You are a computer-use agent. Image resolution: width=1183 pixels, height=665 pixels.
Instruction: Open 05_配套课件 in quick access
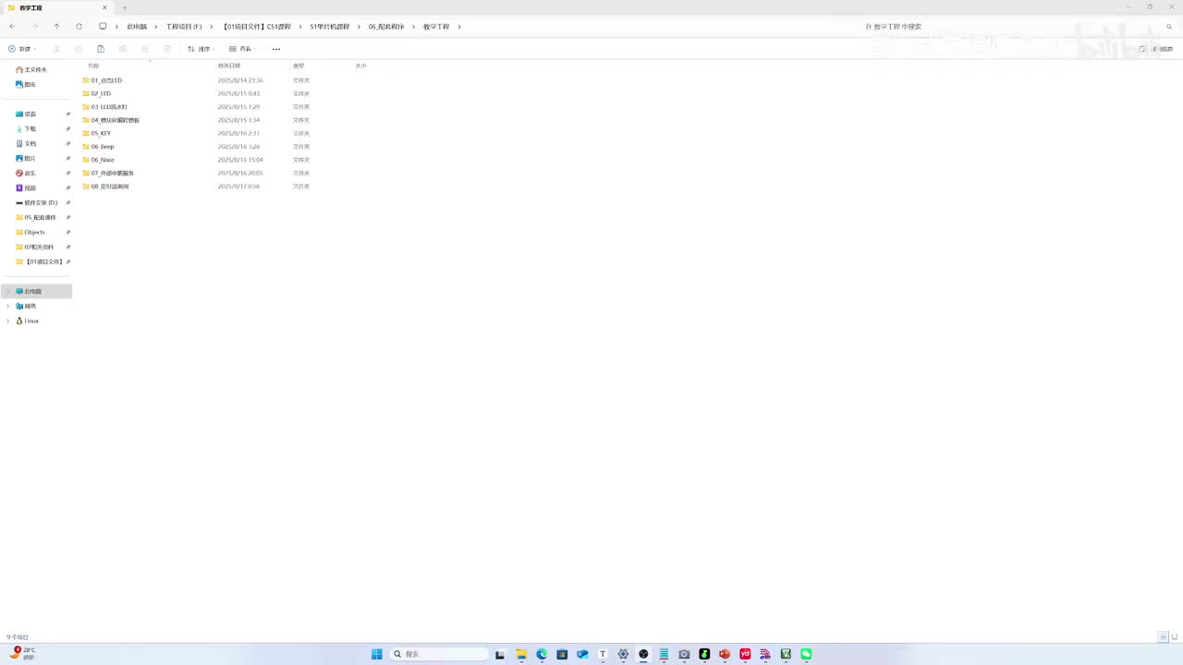(36, 217)
